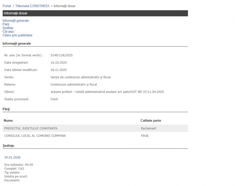
Task: Click the Obiect description text about HOT NR 37
Action: click(x=107, y=92)
